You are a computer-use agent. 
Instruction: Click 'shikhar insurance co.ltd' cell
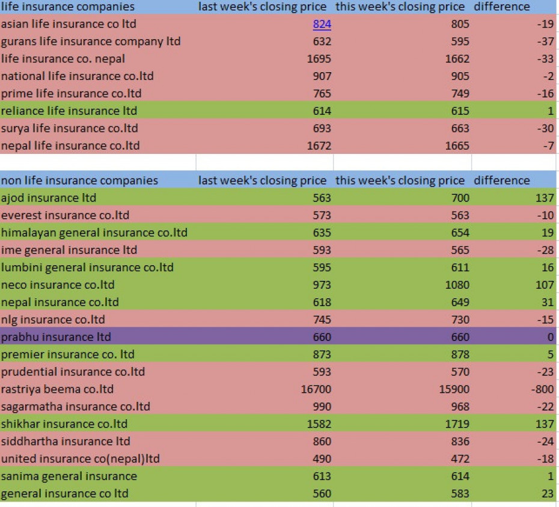point(98,424)
